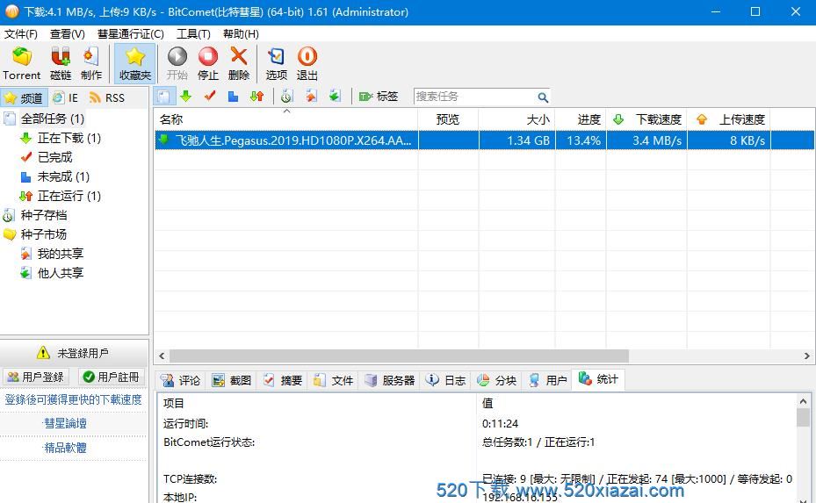Filter by running up-down arrows icon
The width and height of the screenshot is (816, 503).
tap(256, 97)
